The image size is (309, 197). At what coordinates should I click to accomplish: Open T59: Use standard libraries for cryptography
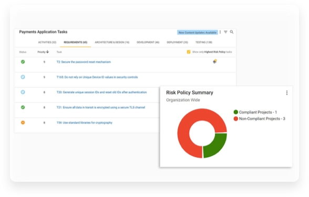coord(84,123)
